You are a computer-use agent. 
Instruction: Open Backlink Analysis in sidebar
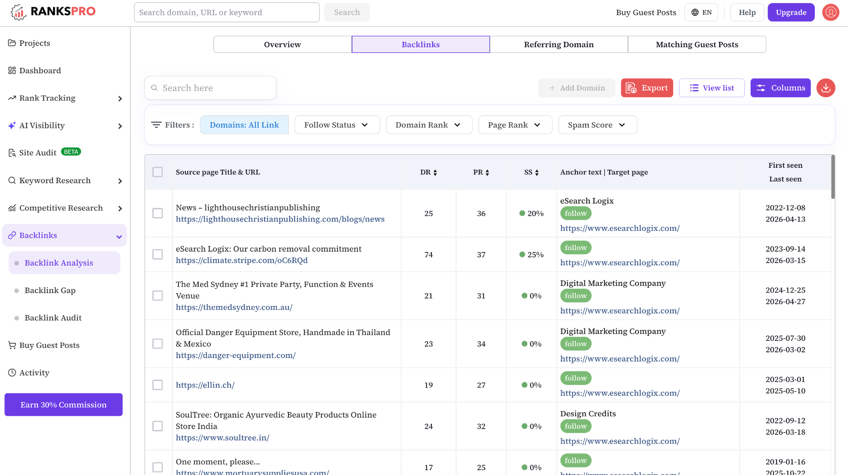[x=64, y=263]
